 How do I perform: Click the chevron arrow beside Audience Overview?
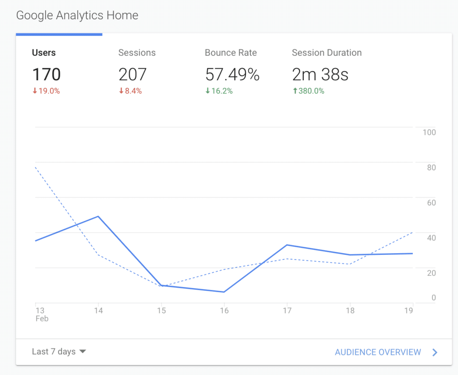click(x=435, y=352)
